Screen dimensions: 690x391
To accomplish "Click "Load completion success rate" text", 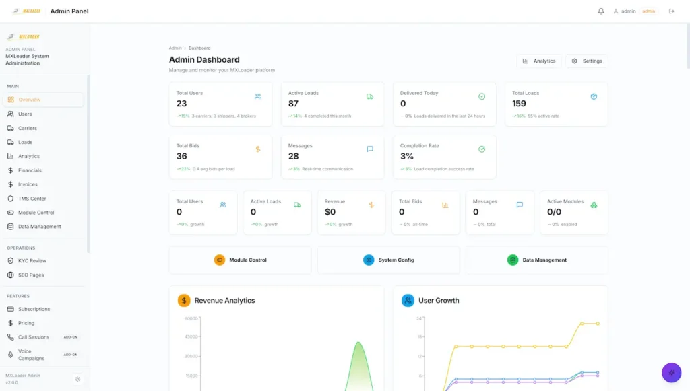I will [x=443, y=169].
